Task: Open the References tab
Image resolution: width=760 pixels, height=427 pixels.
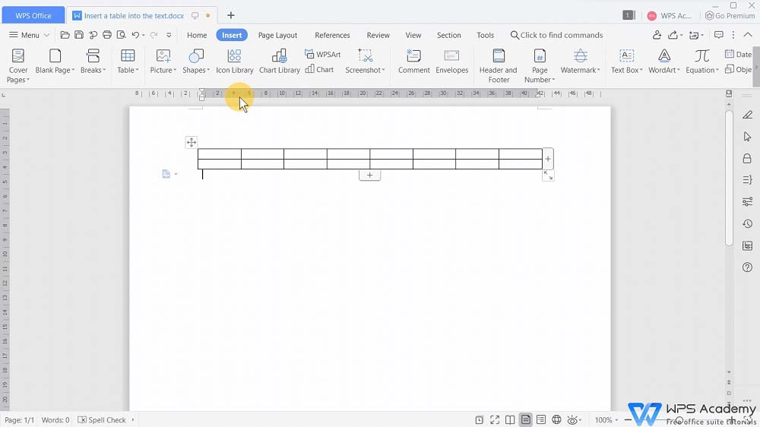Action: (x=332, y=35)
